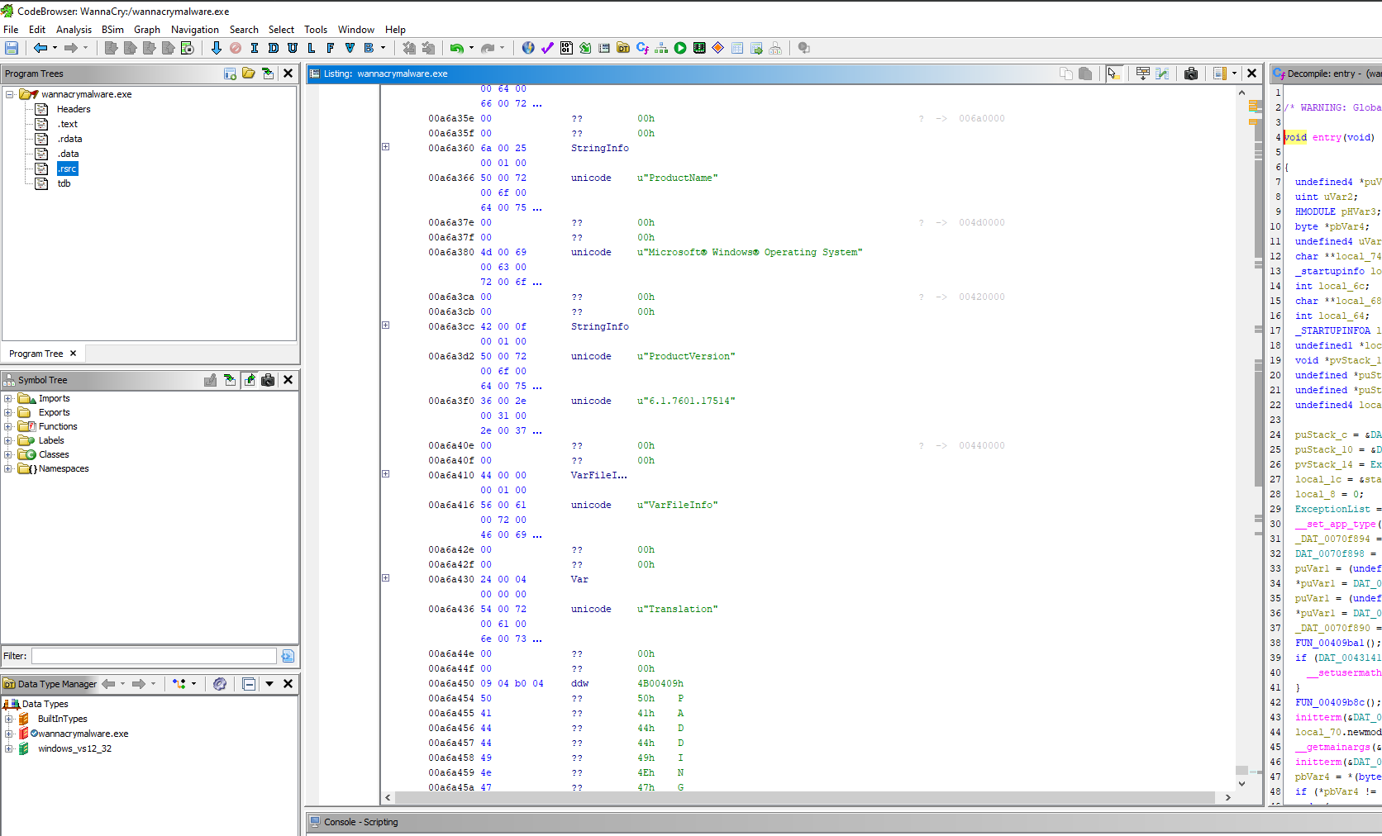
Task: Click the camera snapshot icon in Listing header
Action: [1191, 74]
